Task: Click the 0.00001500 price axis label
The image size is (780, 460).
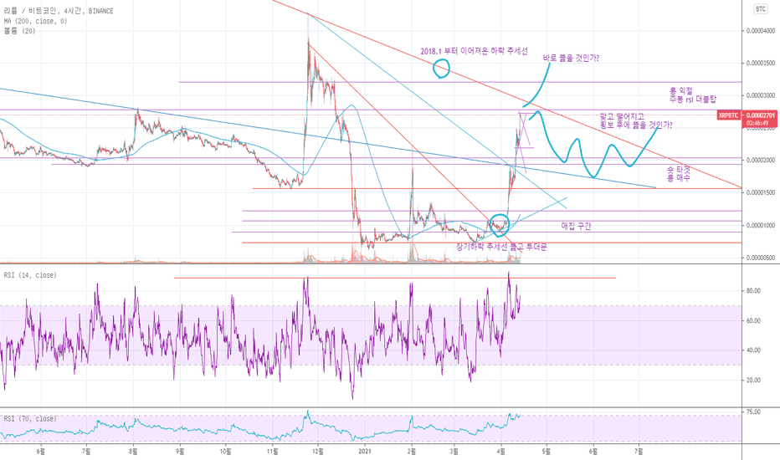Action: [761, 192]
